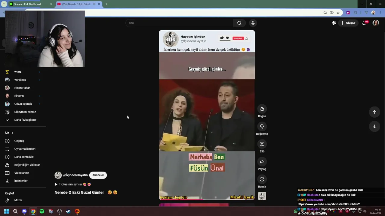Subscribe with the Abone ol button
This screenshot has width=385, height=216.
point(98,175)
